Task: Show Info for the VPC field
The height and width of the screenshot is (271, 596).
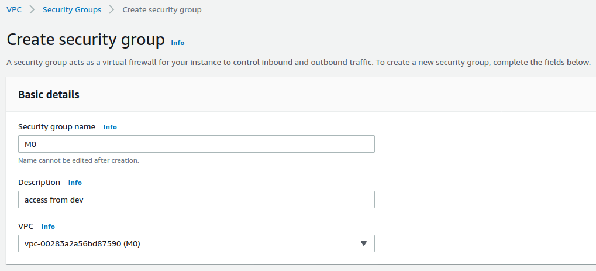Action: click(48, 227)
